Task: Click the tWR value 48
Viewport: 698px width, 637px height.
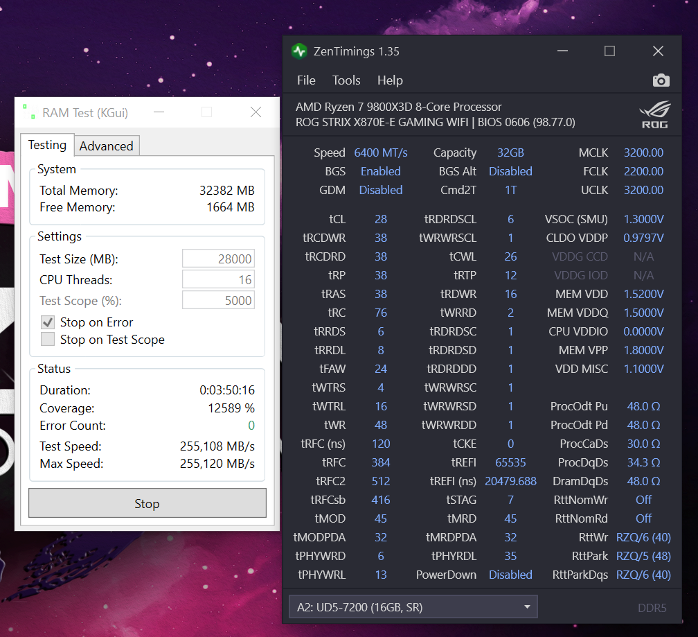Action: click(x=381, y=425)
